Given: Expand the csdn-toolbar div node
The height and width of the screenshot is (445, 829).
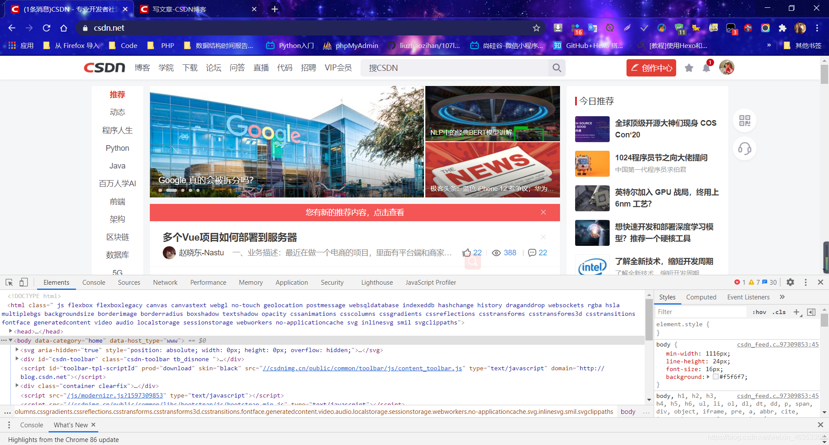Looking at the screenshot, I should [17, 359].
